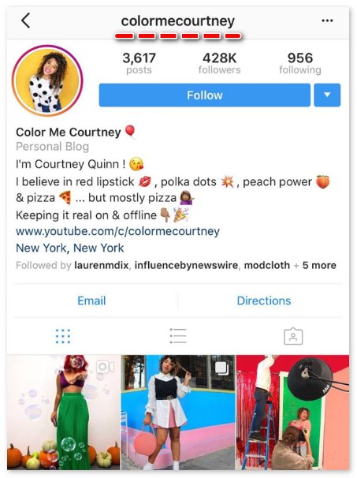This screenshot has width=357, height=478.
Task: Click the blue Follow button
Action: point(205,95)
